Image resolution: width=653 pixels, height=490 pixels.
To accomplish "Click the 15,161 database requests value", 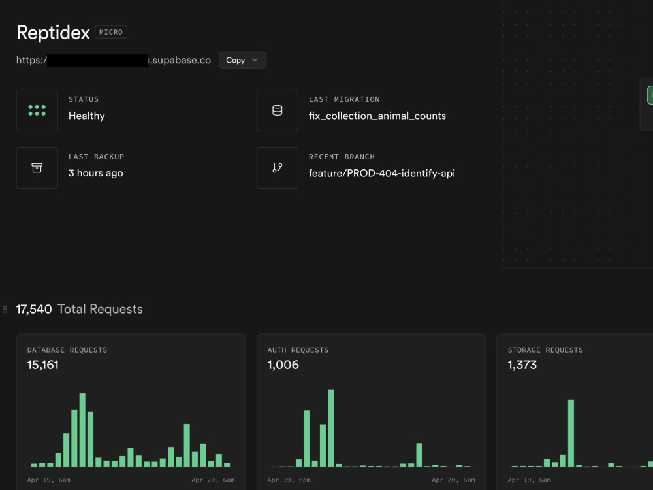I will (x=43, y=365).
